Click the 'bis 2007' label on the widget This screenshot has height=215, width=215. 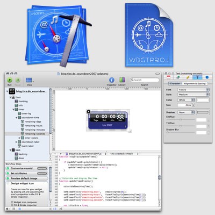(x=107, y=125)
